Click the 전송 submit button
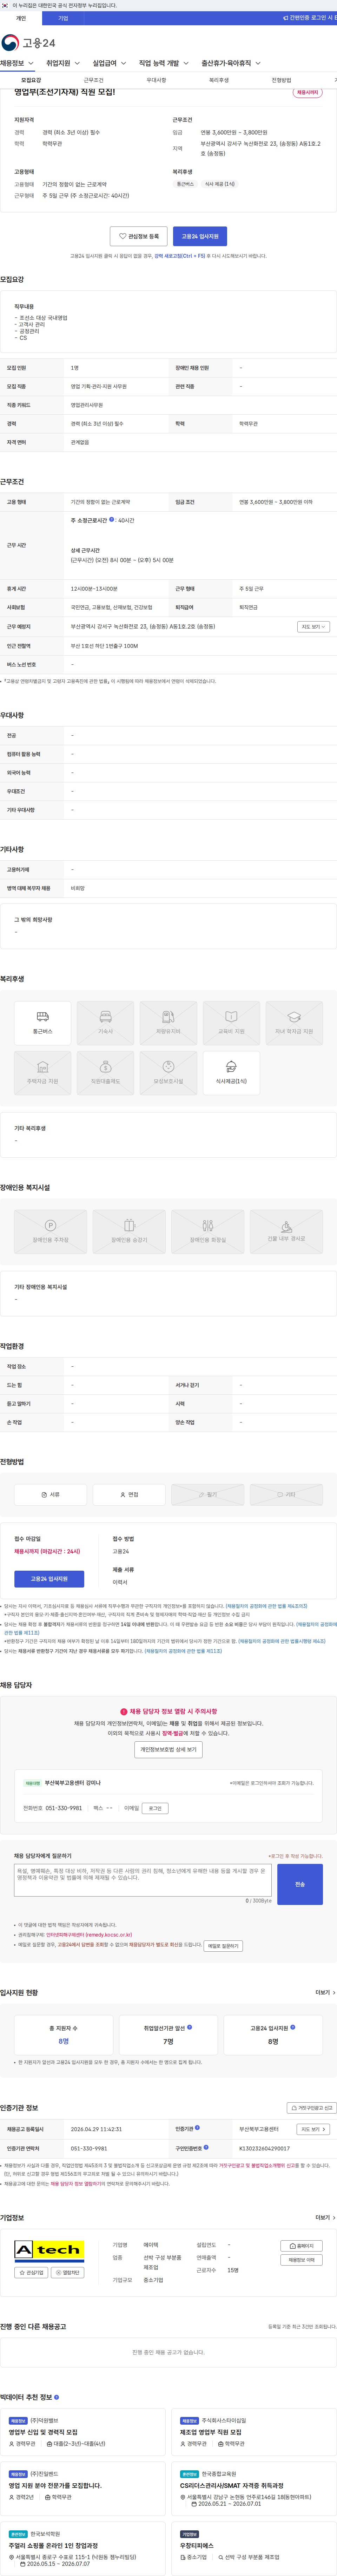This screenshot has width=337, height=2576. point(300,1884)
